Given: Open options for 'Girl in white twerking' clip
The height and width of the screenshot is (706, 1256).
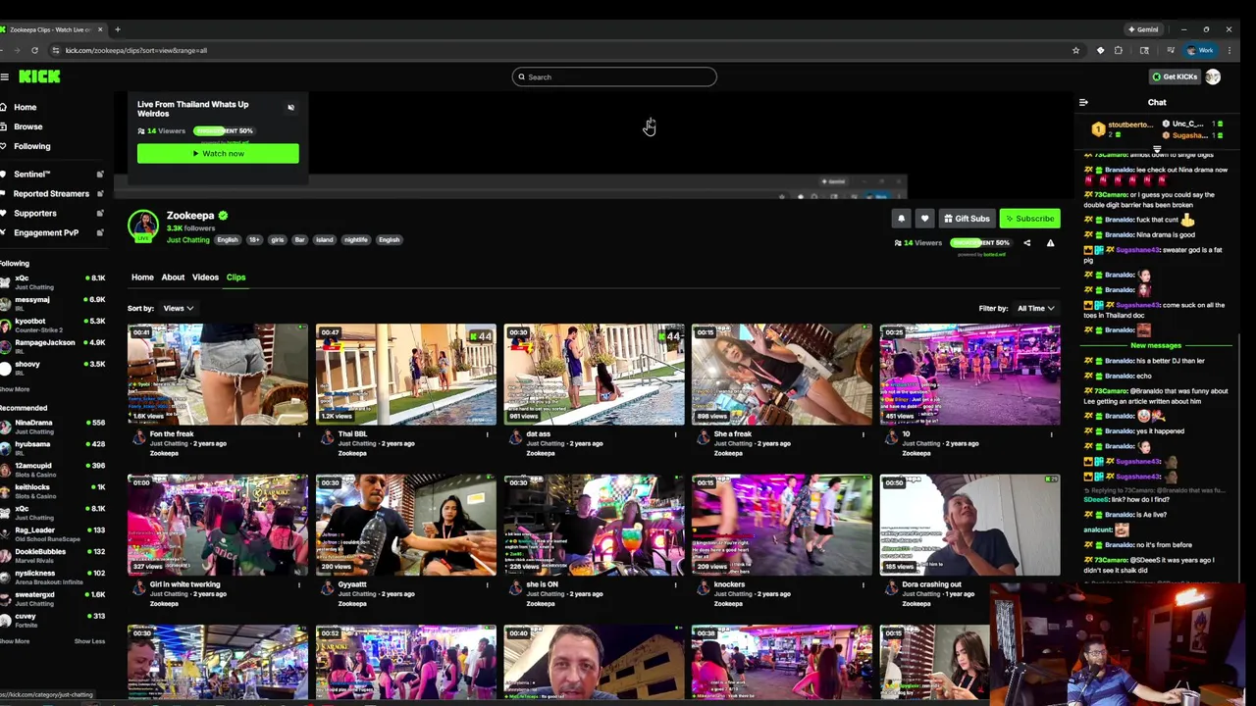Looking at the screenshot, I should (299, 585).
